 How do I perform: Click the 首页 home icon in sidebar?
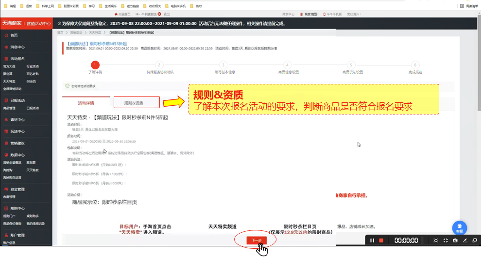[6, 35]
